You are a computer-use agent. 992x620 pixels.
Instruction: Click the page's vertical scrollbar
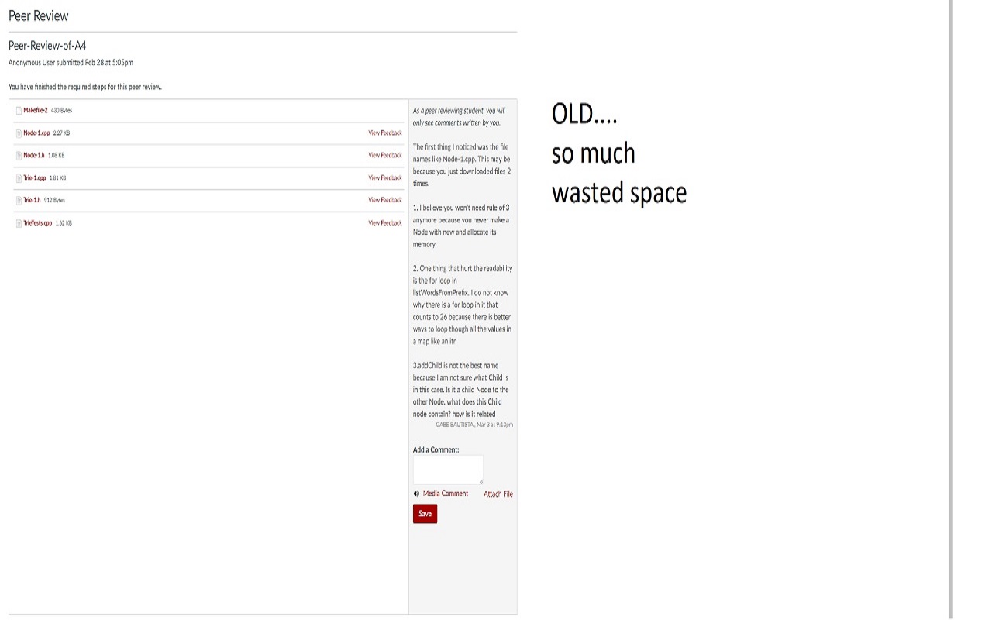[x=951, y=310]
